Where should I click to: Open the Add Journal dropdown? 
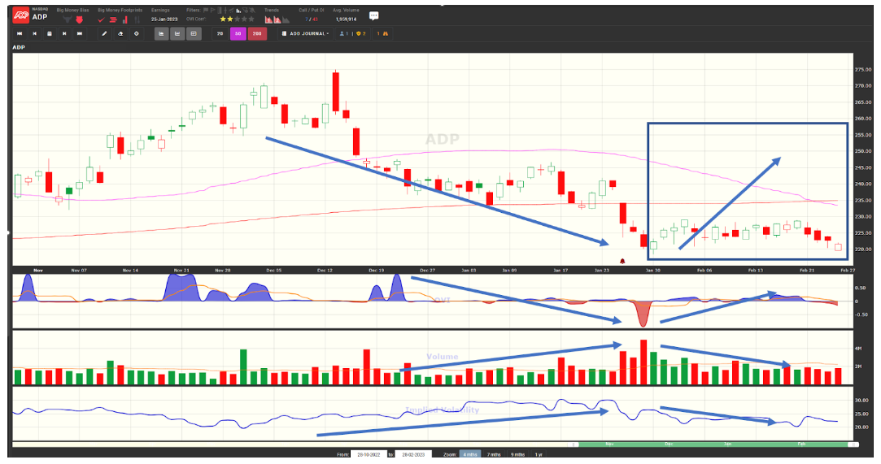pyautogui.click(x=305, y=33)
